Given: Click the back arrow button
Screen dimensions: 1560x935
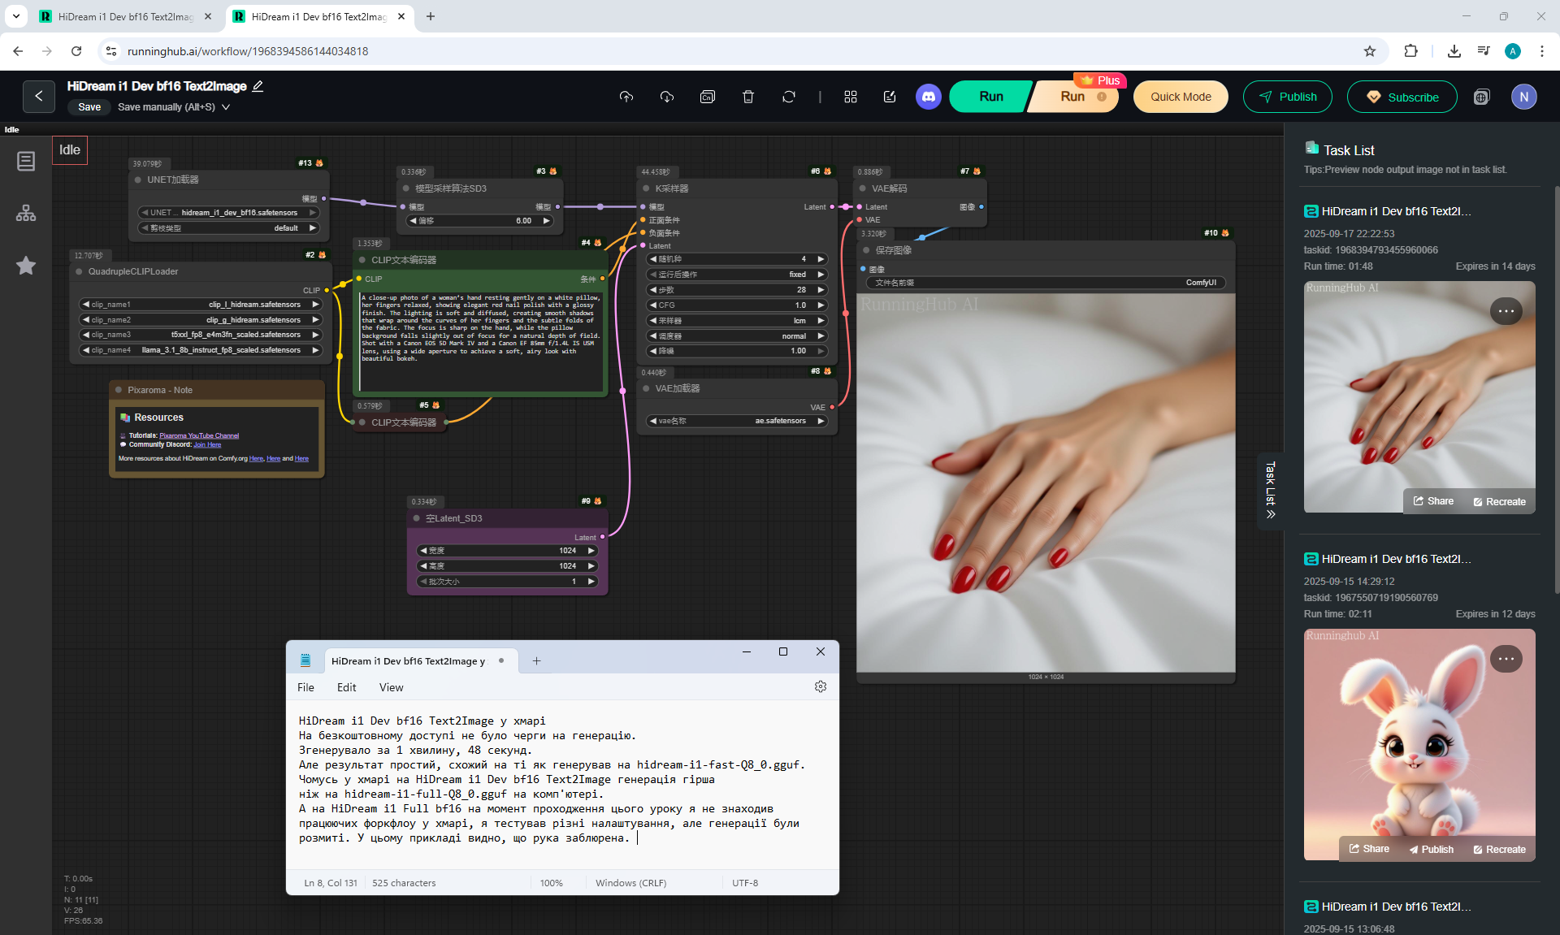Looking at the screenshot, I should pyautogui.click(x=39, y=97).
